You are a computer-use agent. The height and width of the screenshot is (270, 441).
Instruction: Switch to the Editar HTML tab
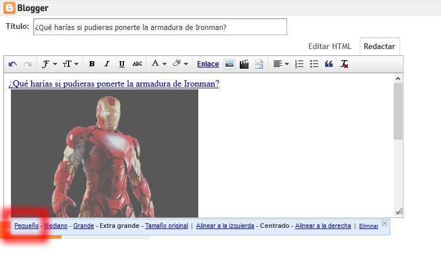coord(330,46)
